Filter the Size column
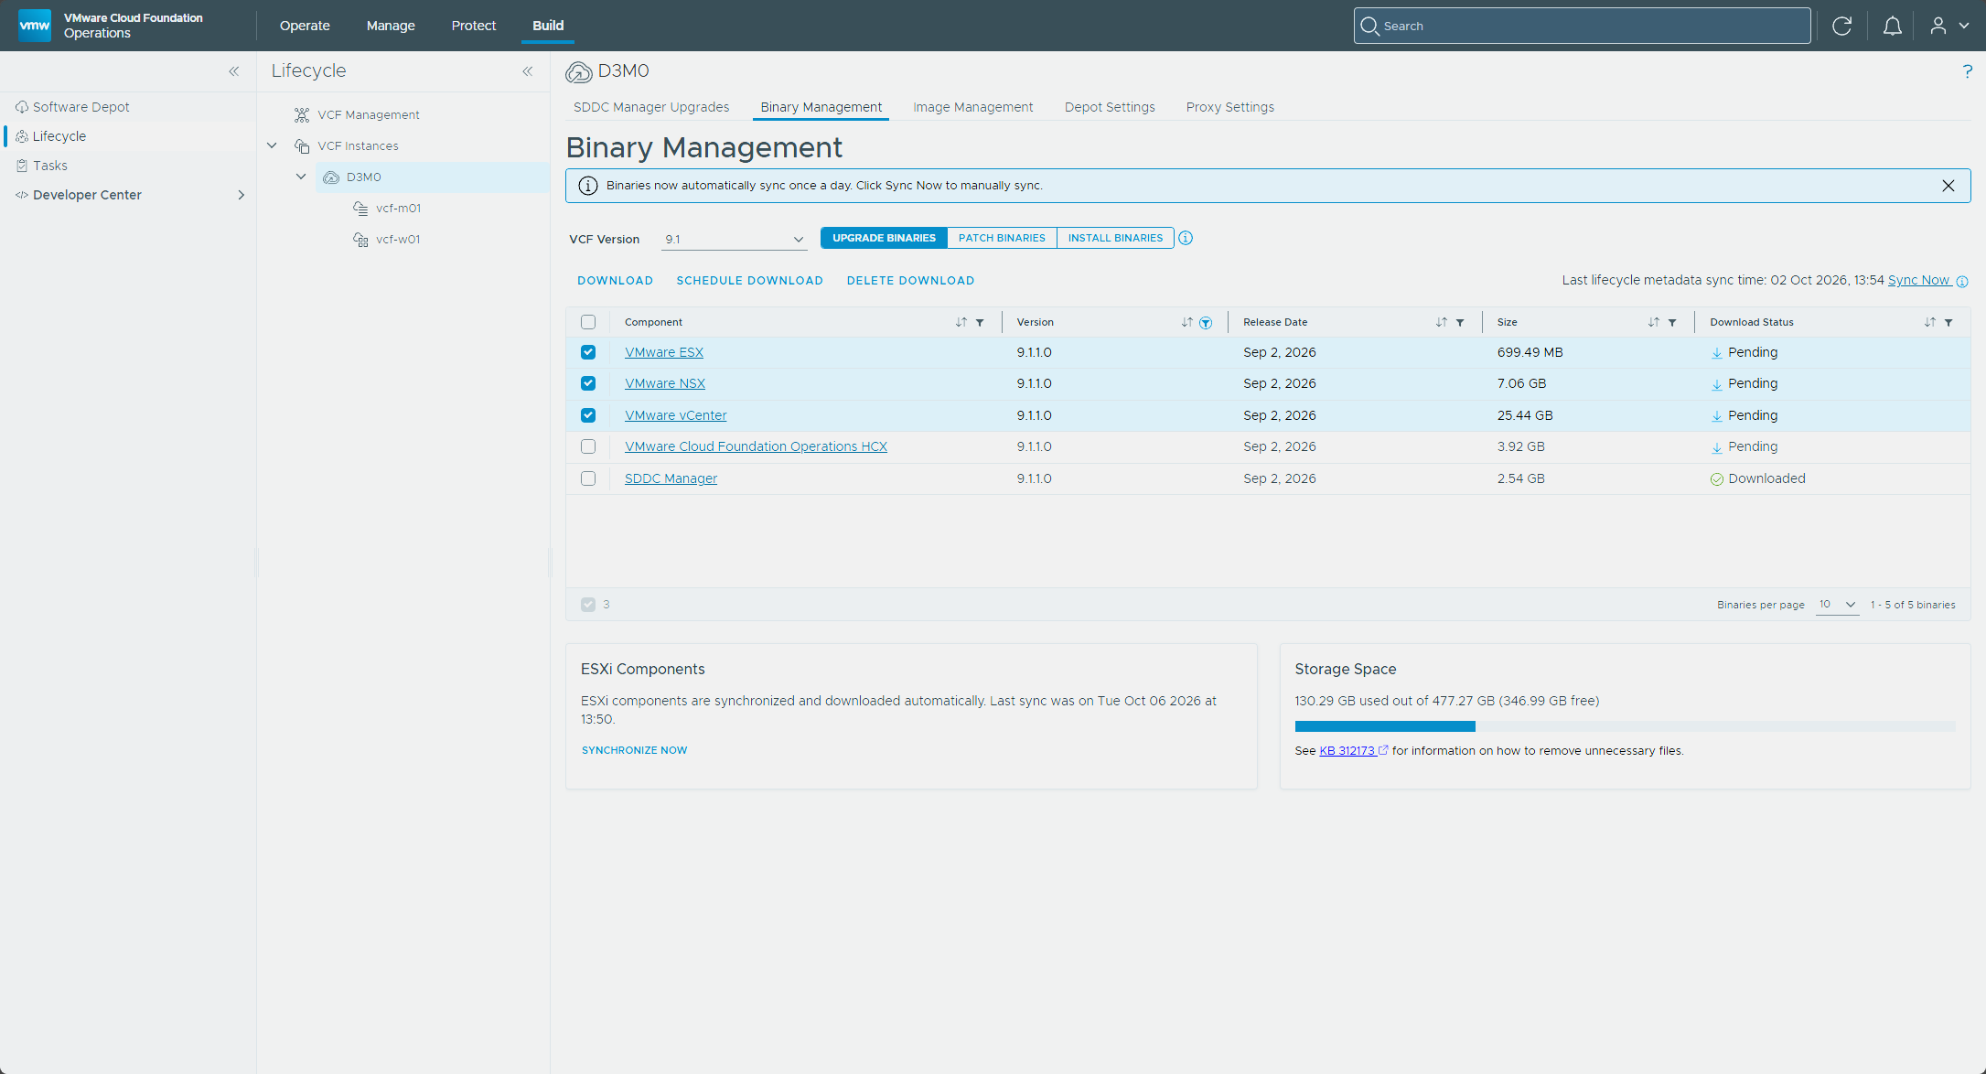The height and width of the screenshot is (1074, 1986). click(1672, 322)
